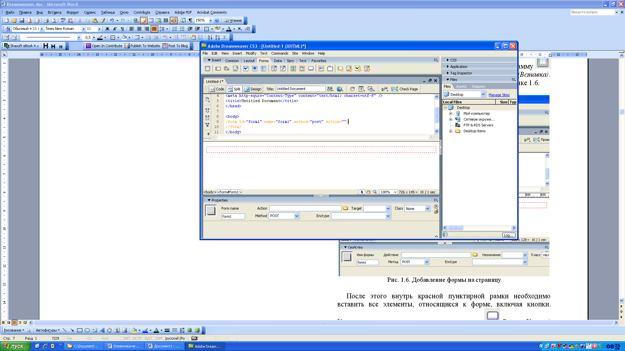Open the Class dropdown in Properties
The image size is (625, 351).
[x=427, y=208]
